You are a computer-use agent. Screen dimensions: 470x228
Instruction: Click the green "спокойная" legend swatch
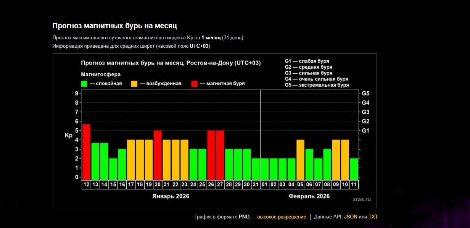84,84
